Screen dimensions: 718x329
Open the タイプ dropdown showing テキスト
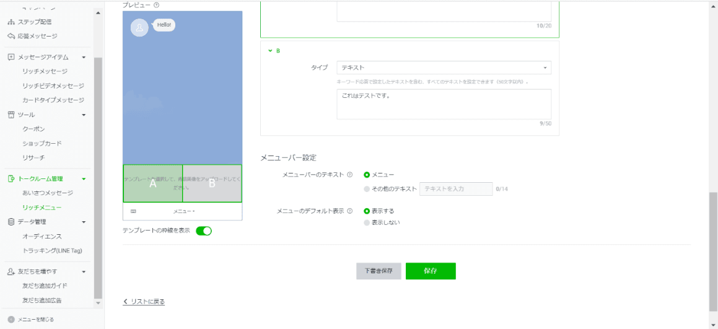(444, 68)
